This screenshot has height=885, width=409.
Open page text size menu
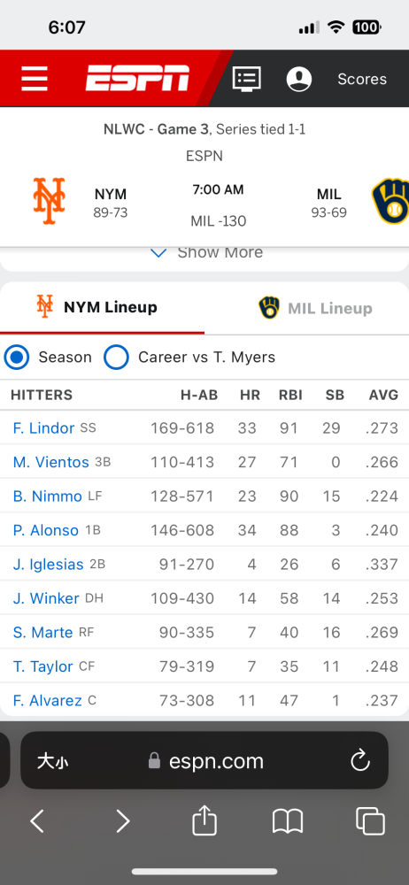tap(53, 761)
